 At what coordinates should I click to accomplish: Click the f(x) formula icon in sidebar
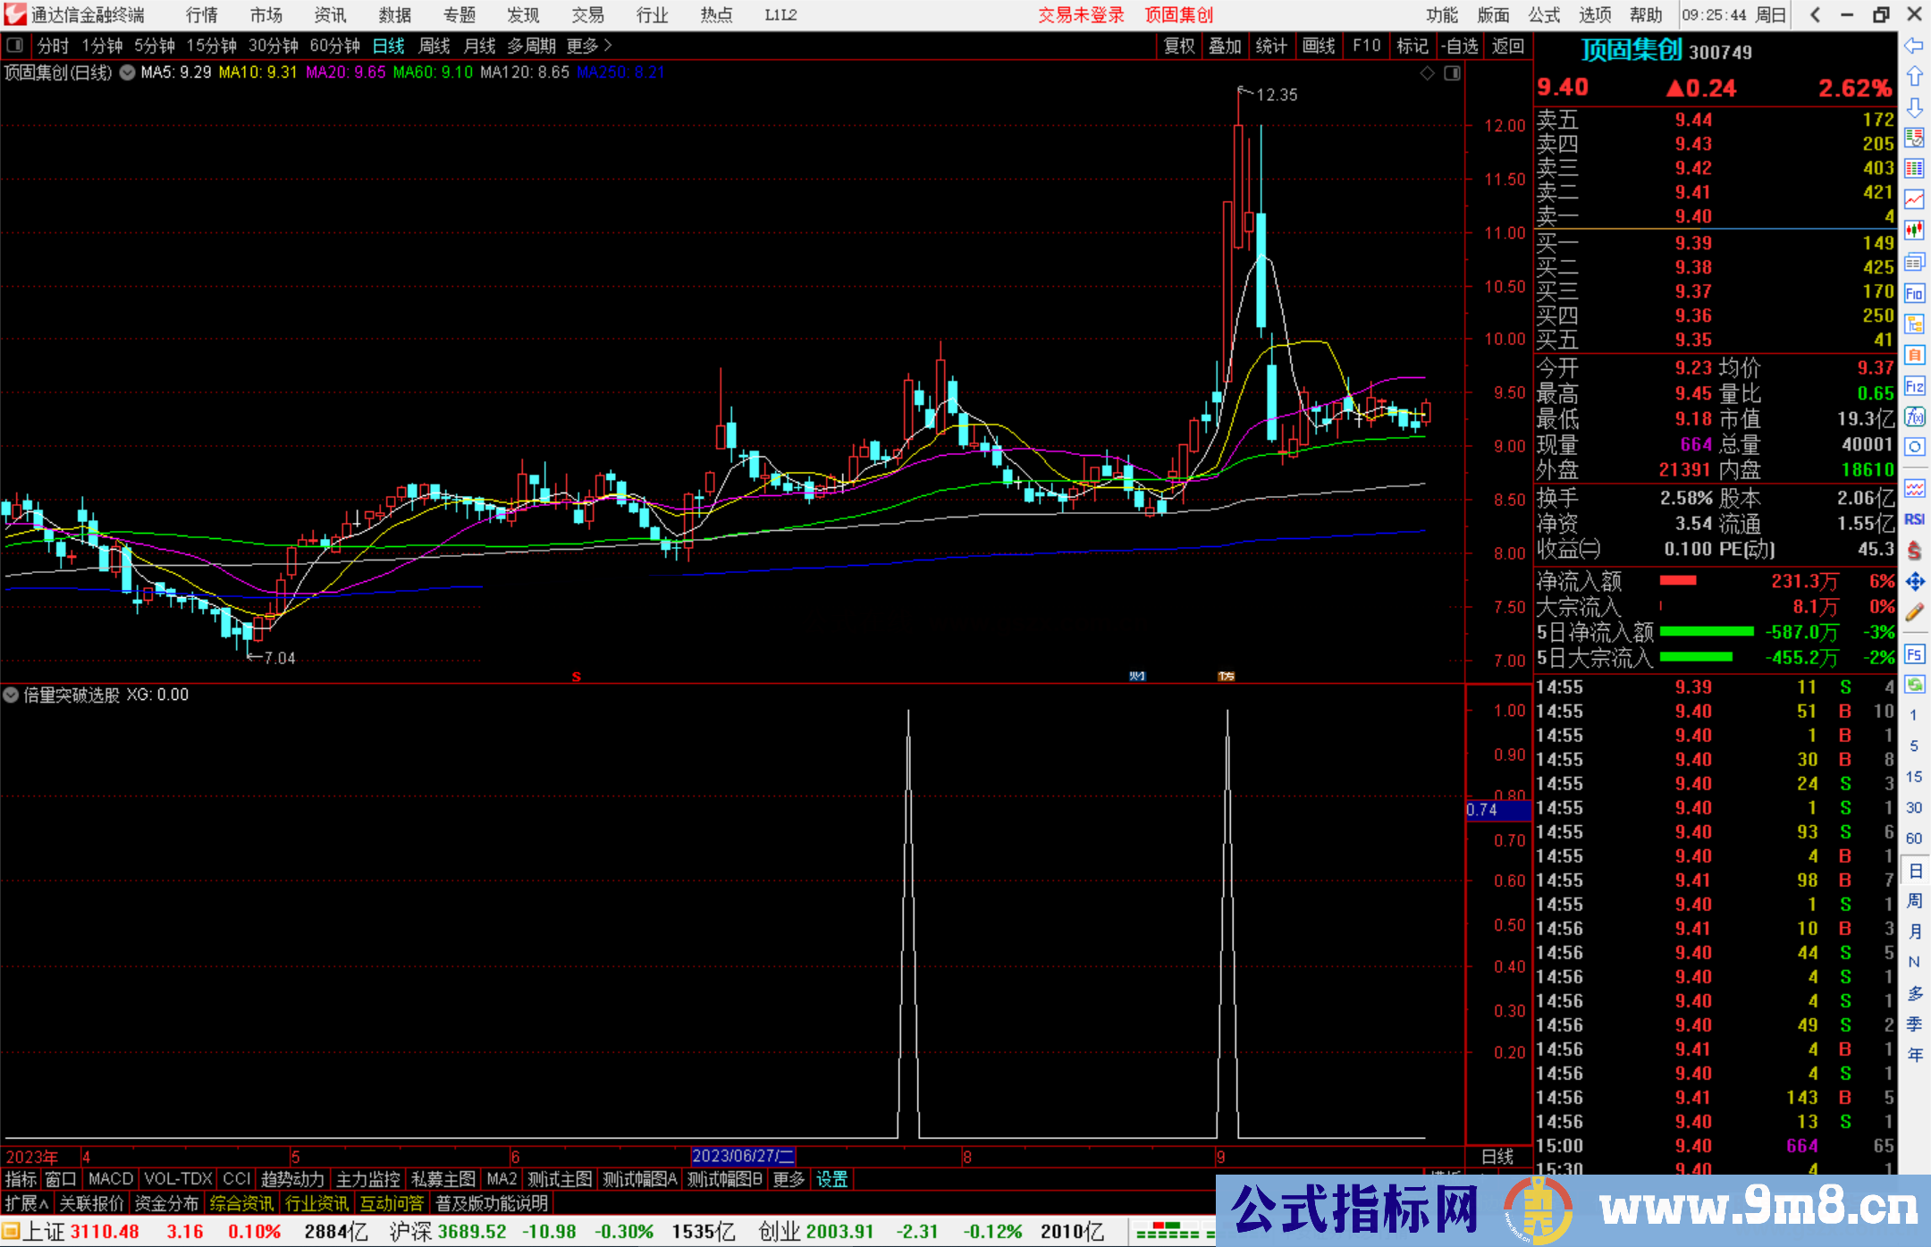click(1914, 417)
